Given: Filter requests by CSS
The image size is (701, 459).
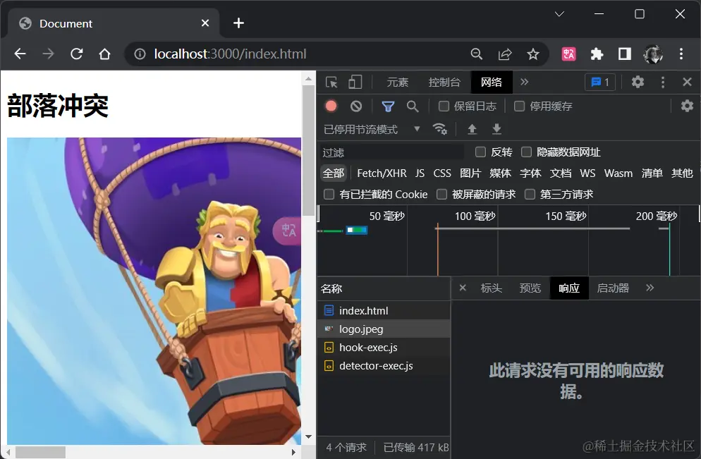Looking at the screenshot, I should point(442,173).
